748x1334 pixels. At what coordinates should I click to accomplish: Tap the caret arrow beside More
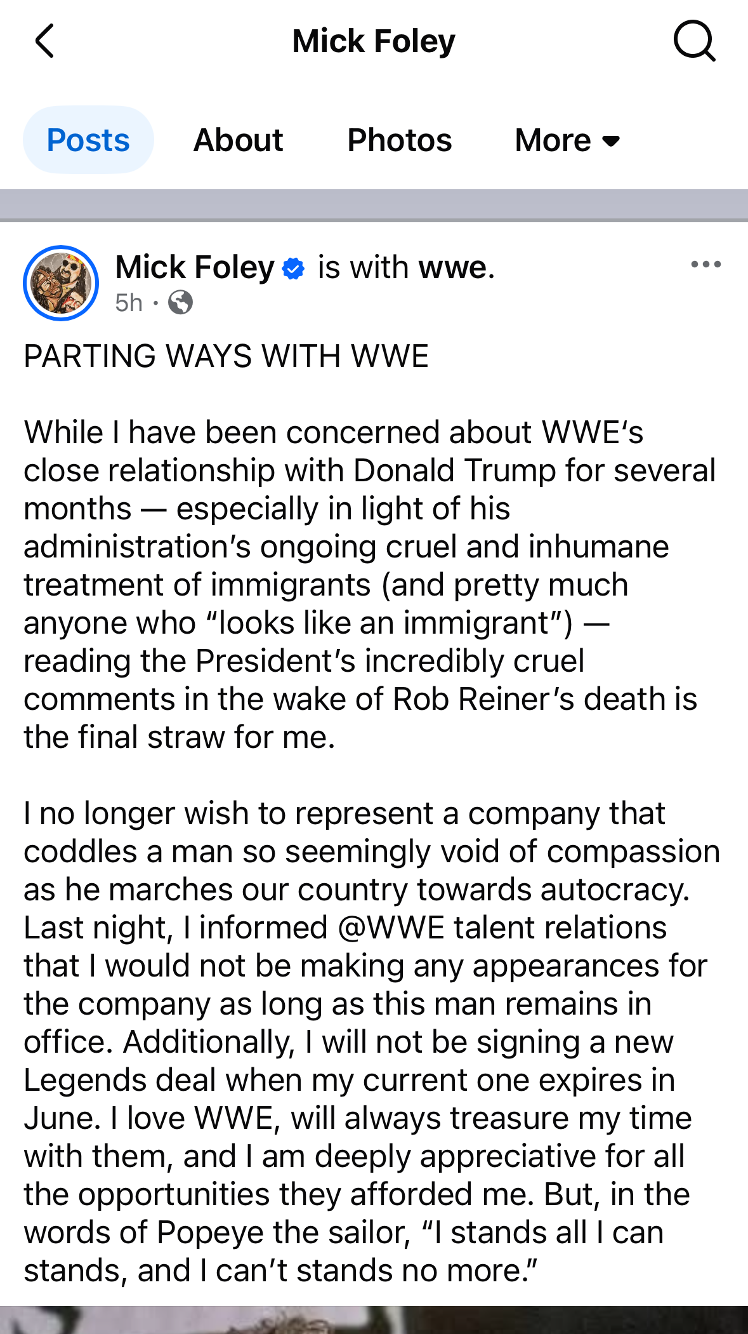pyautogui.click(x=611, y=141)
